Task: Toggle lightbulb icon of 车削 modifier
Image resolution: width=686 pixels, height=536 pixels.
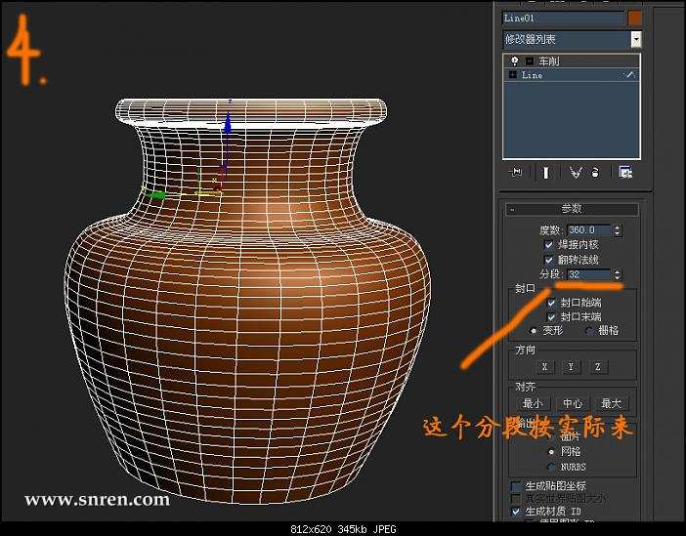Action: click(514, 61)
